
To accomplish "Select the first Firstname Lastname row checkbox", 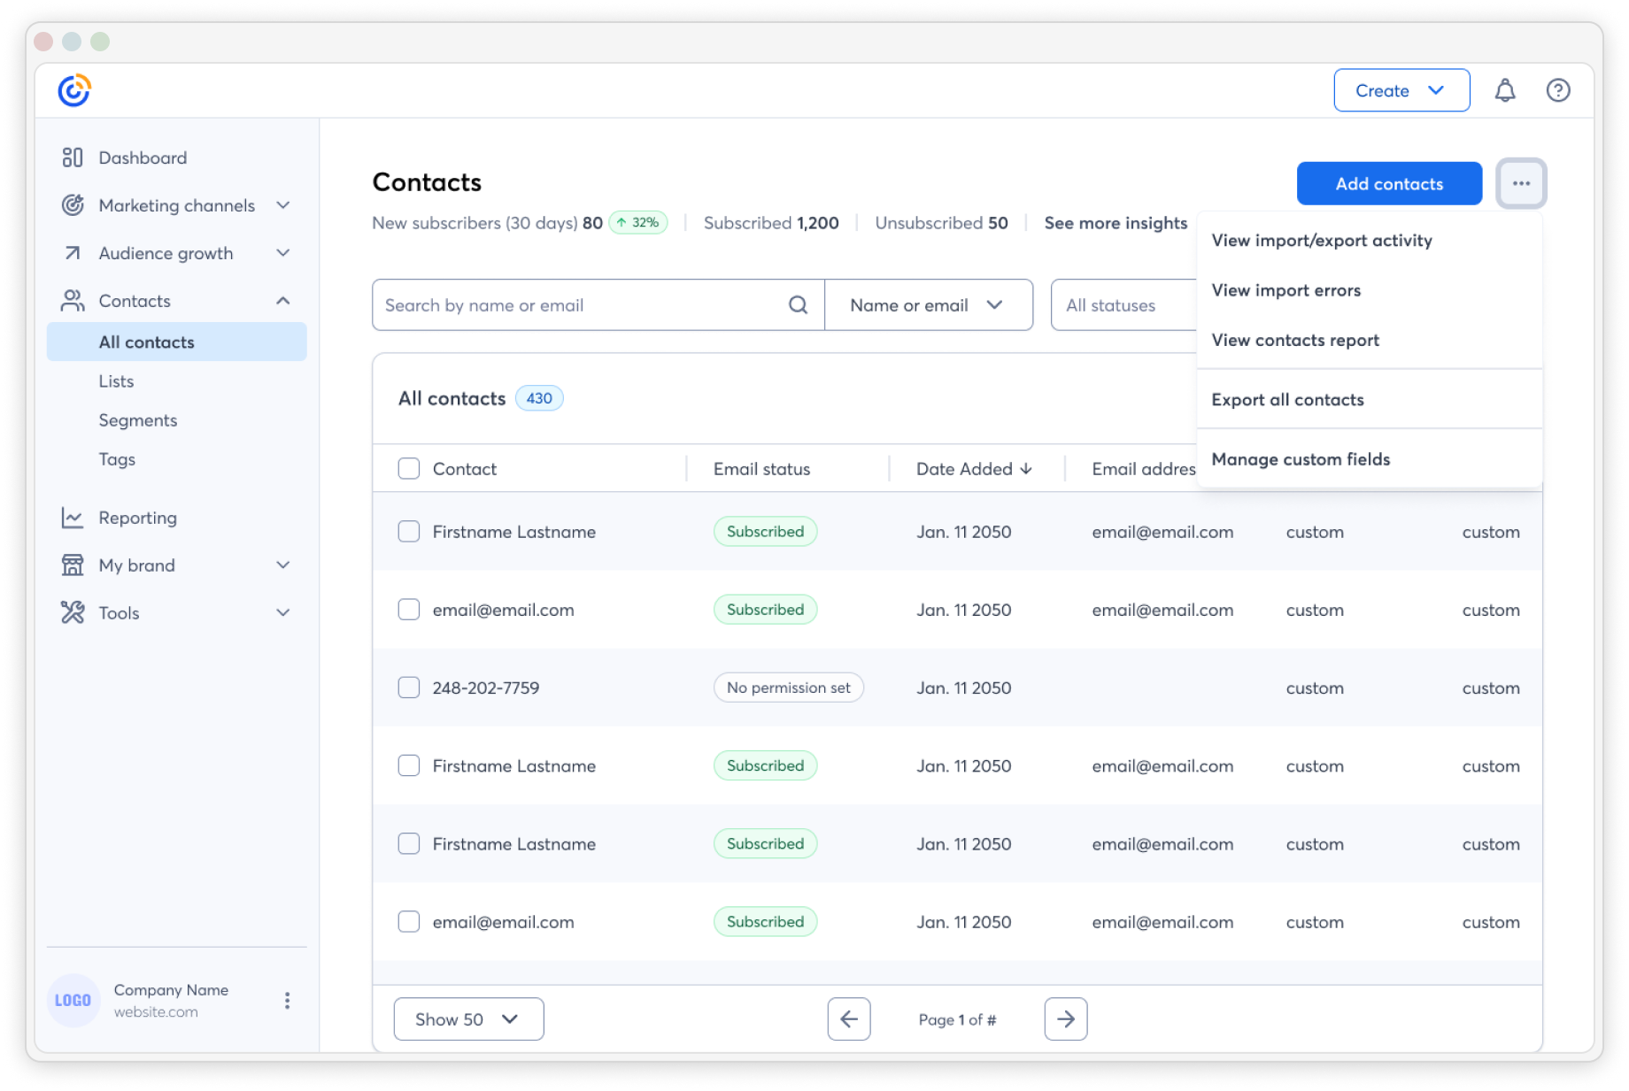I will (409, 532).
